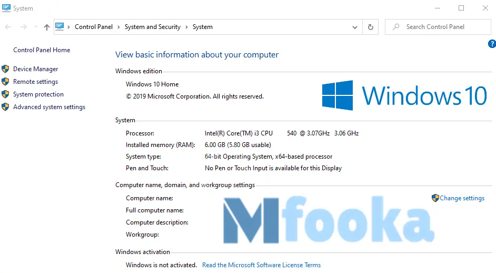Open Control Panel Home
This screenshot has height=273, width=496.
coord(42,50)
